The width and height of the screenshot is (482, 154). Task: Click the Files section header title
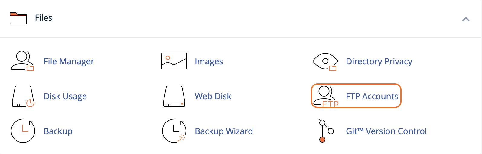point(44,18)
